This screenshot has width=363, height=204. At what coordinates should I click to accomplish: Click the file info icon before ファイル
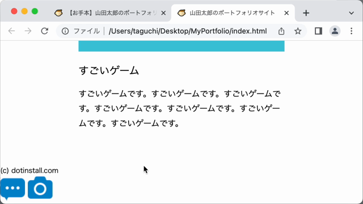[x=65, y=31]
